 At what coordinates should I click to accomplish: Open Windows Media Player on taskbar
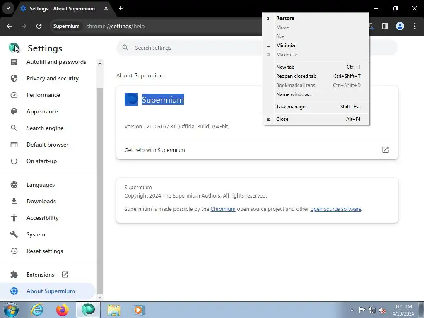[x=139, y=310]
